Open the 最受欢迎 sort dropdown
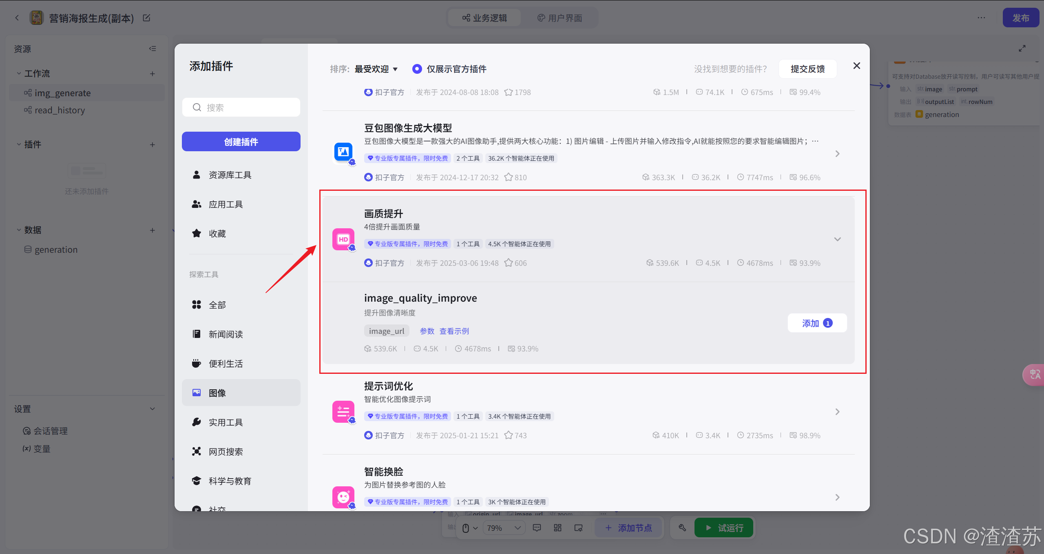Image resolution: width=1044 pixels, height=554 pixels. point(376,69)
